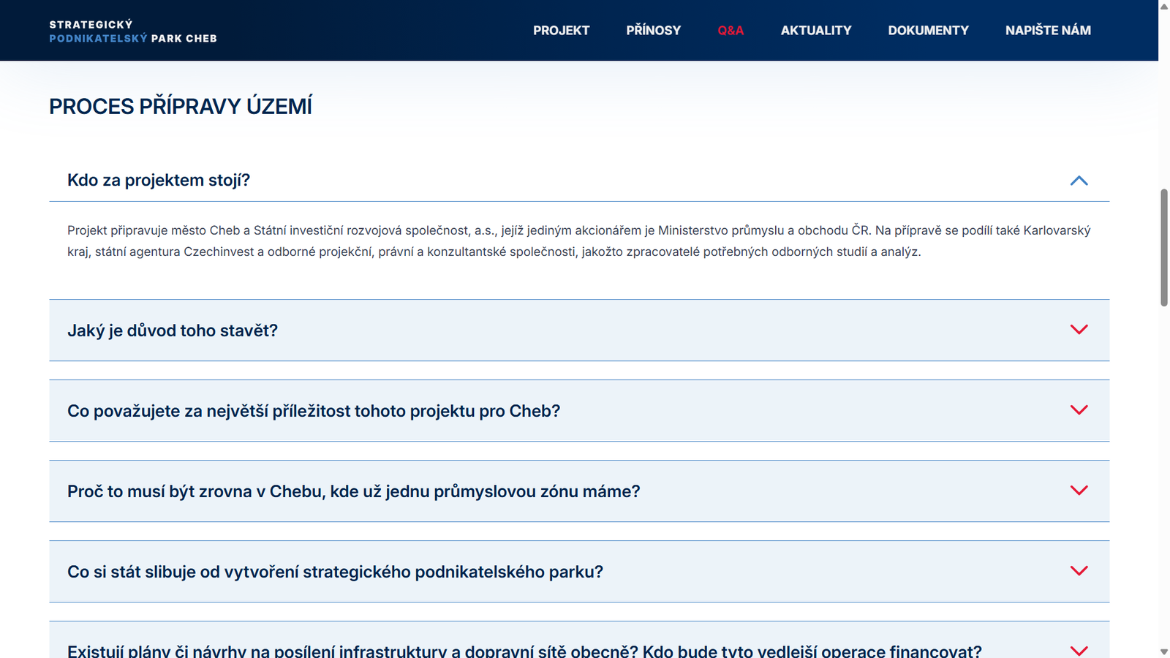This screenshot has width=1170, height=658.
Task: Click the Strategický Podnikatelský Park Cheb logo
Action: pos(133,31)
